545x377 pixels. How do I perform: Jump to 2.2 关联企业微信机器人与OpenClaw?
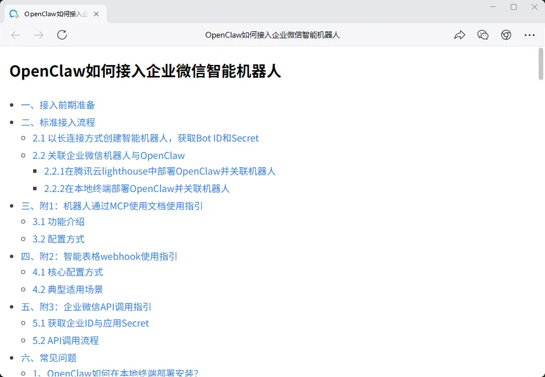point(109,155)
